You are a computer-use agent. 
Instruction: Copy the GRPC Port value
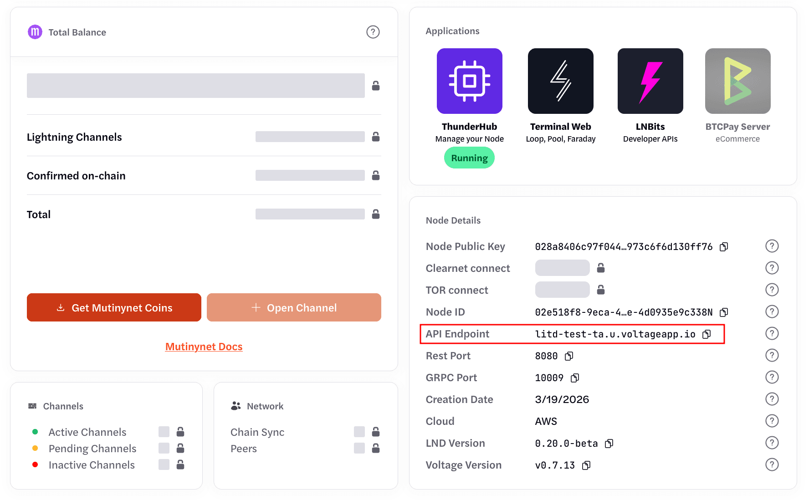(x=575, y=378)
